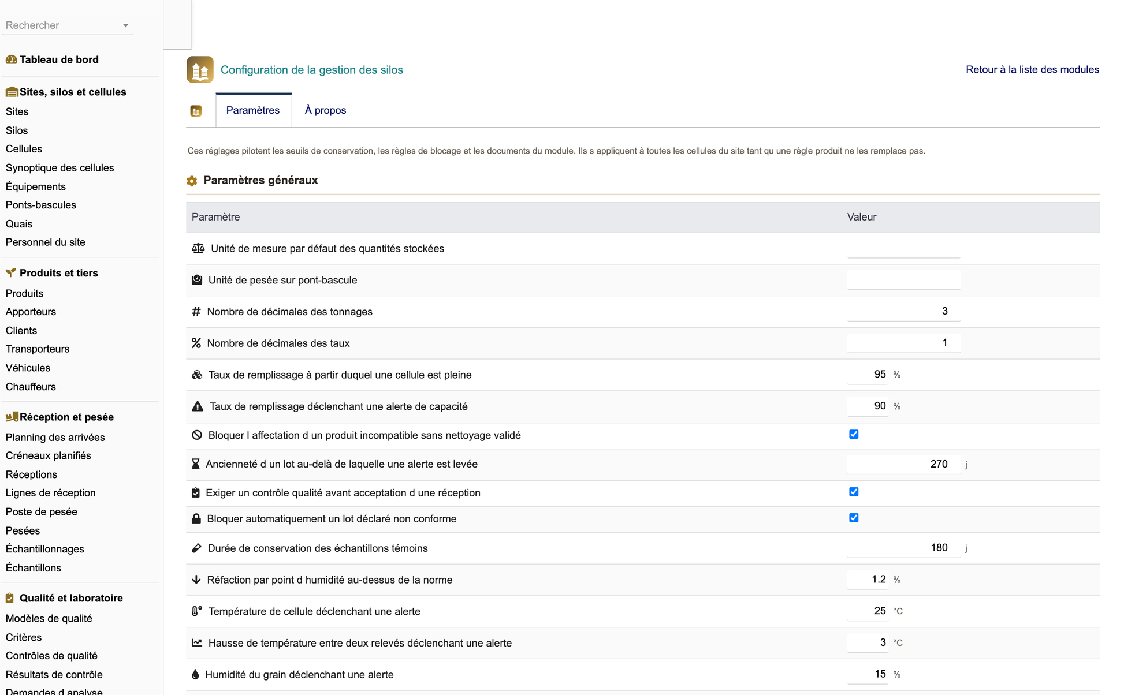Viewport: 1124px width, 695px height.
Task: Click the Sites, silos et cellules warehouse icon
Action: point(12,92)
